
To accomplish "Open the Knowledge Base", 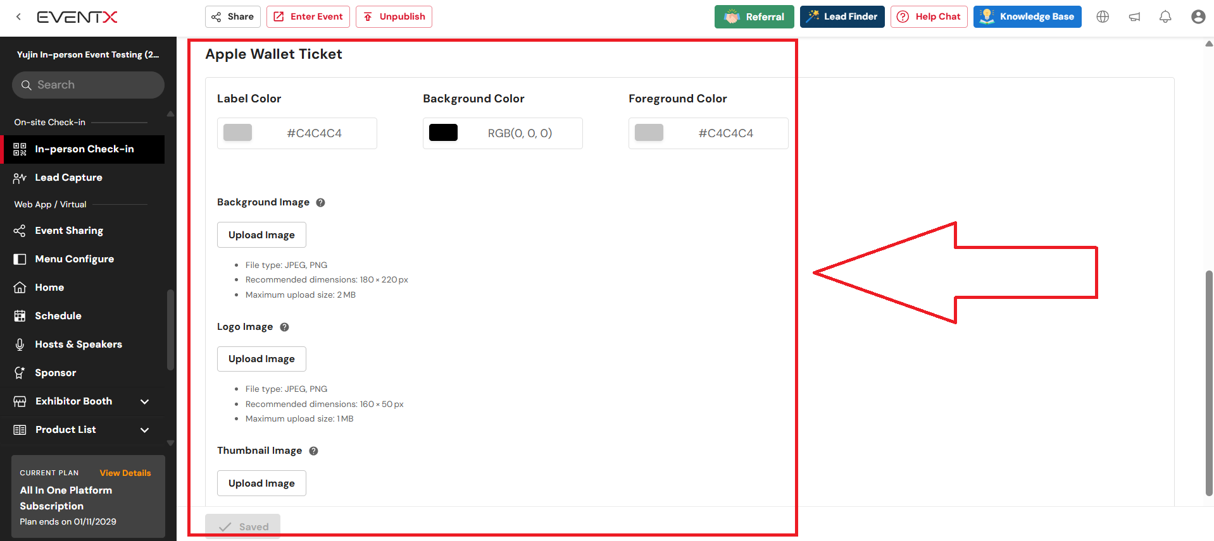I will [1027, 17].
